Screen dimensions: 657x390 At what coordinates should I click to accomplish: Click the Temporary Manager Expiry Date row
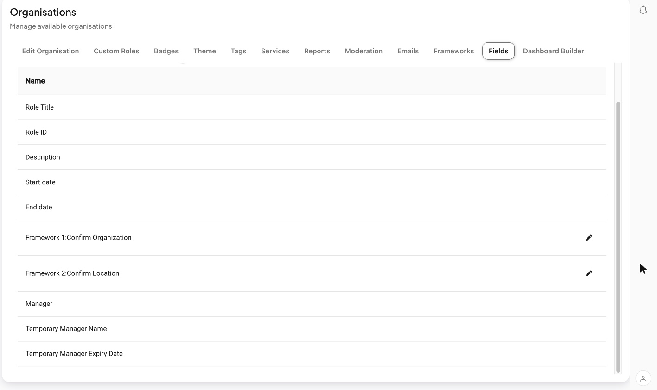[312, 354]
